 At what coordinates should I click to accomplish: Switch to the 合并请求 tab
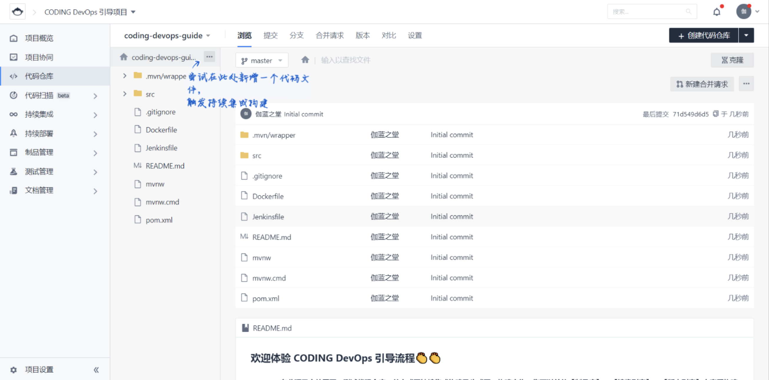pyautogui.click(x=330, y=36)
